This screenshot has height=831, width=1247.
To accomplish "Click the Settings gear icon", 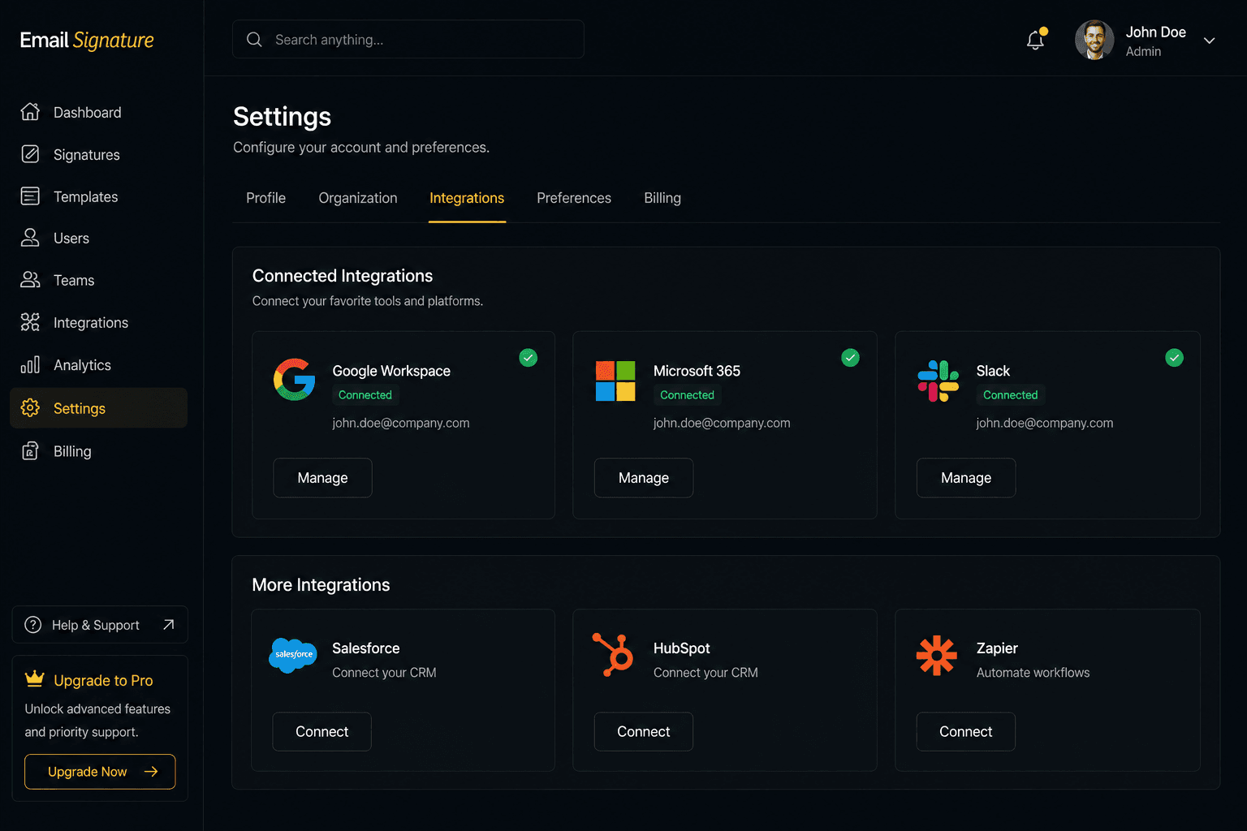I will [30, 408].
